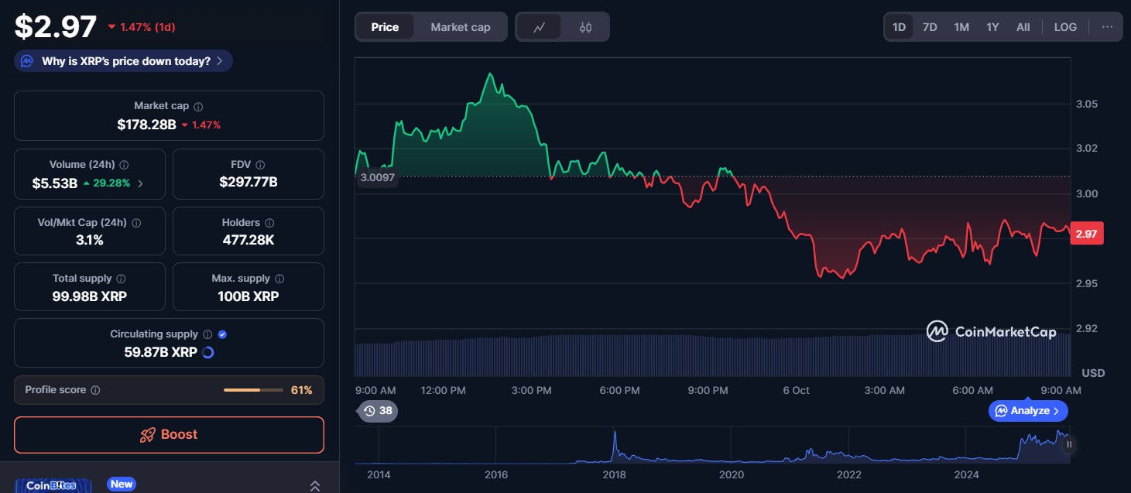
Task: Click the Boost button
Action: click(169, 435)
